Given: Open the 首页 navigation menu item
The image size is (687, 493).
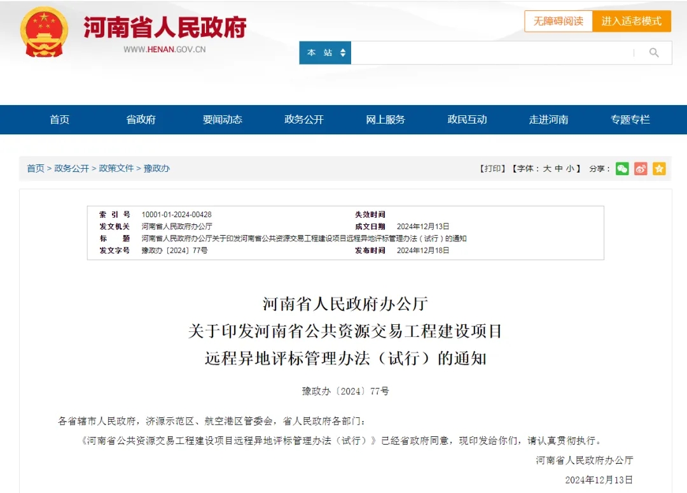Looking at the screenshot, I should [x=59, y=120].
